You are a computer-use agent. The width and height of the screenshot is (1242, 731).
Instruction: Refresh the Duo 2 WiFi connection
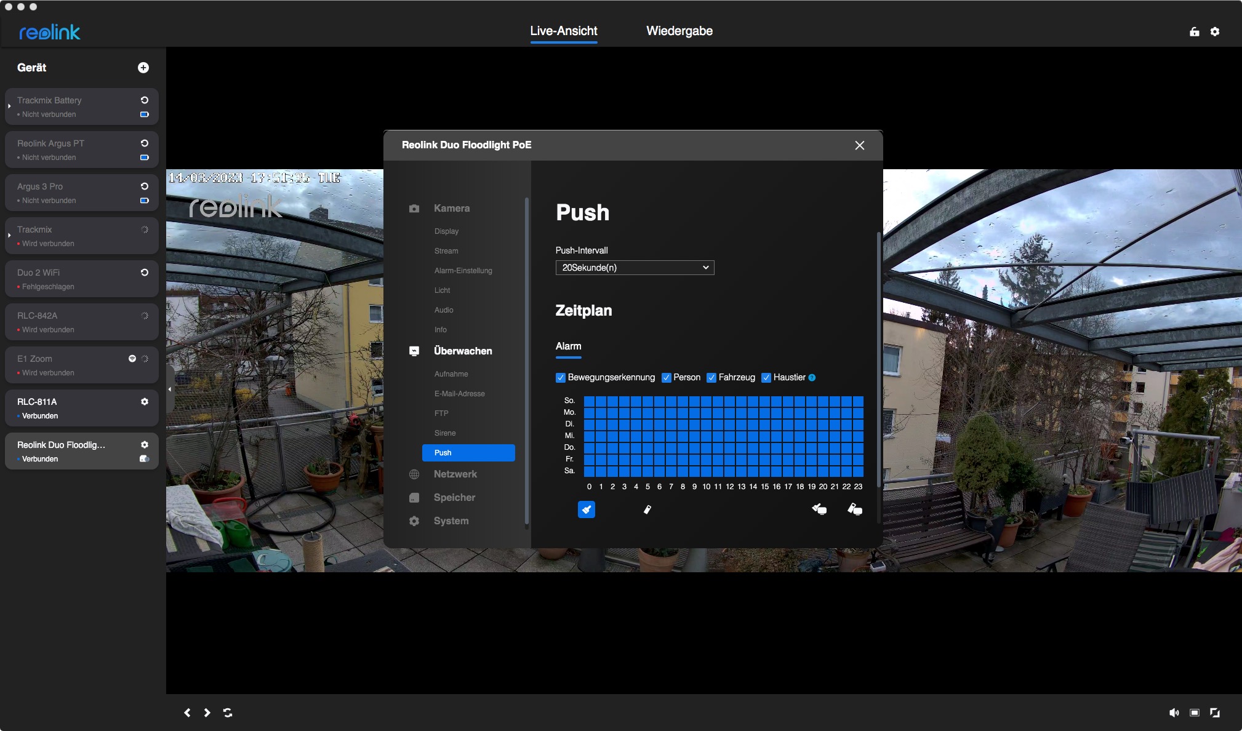[x=145, y=273]
